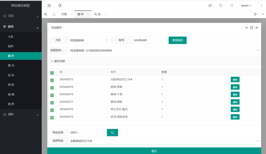Uncheck the 真神-千雪 row checkbox
Viewport: 266px width, 154px height.
point(52,95)
